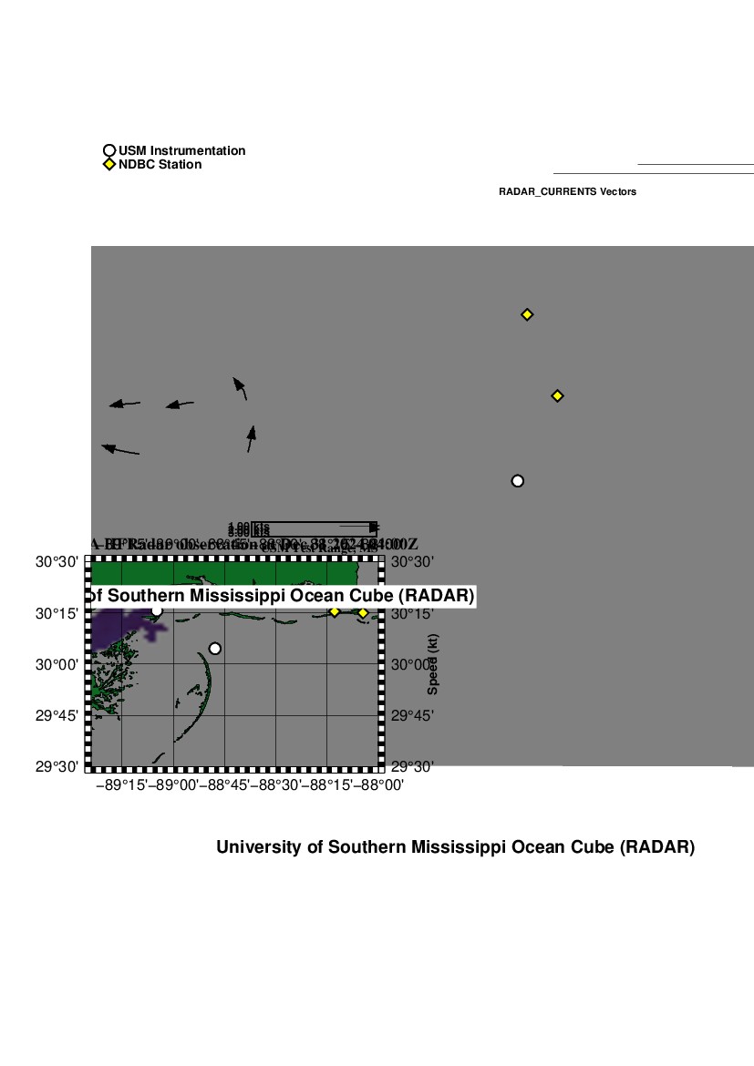The image size is (754, 1066).
Task: Click the left yellow diamond in inset map
Action: pyautogui.click(x=335, y=611)
